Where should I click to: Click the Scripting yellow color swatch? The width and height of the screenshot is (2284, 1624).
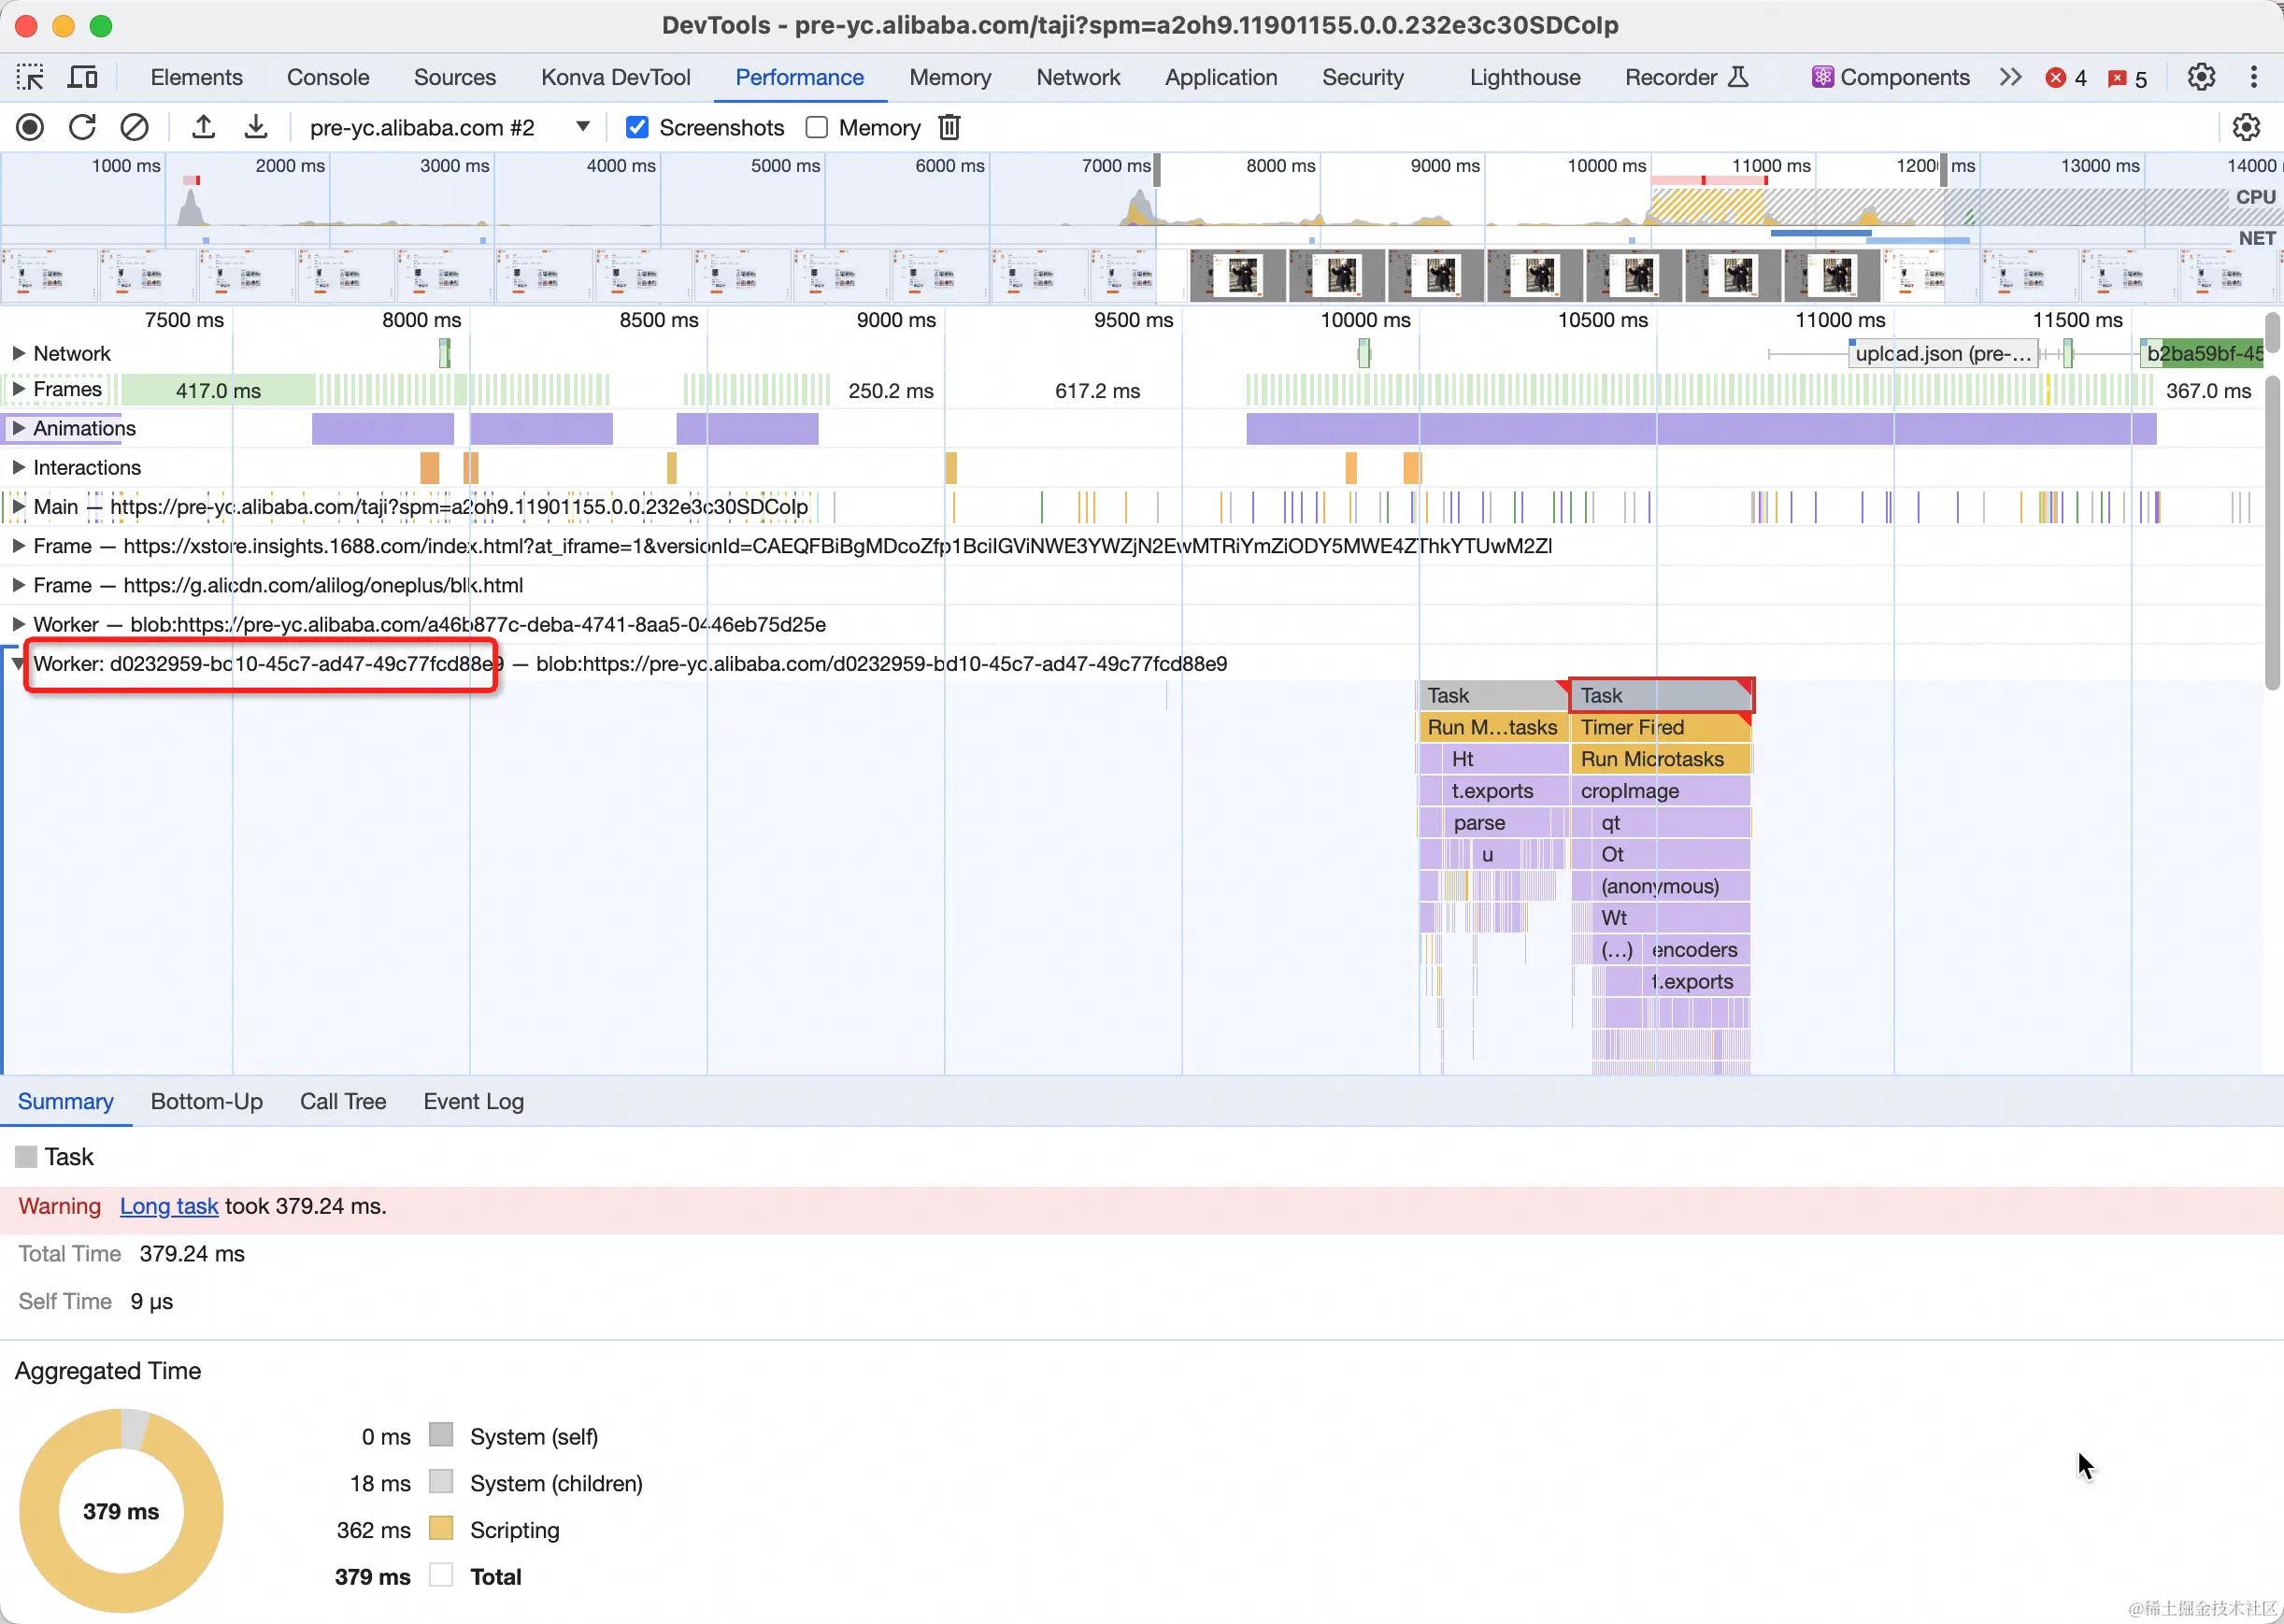[441, 1529]
